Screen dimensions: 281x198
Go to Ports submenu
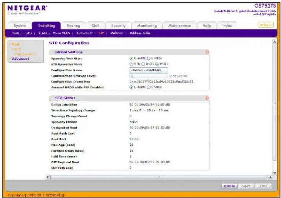(16, 33)
